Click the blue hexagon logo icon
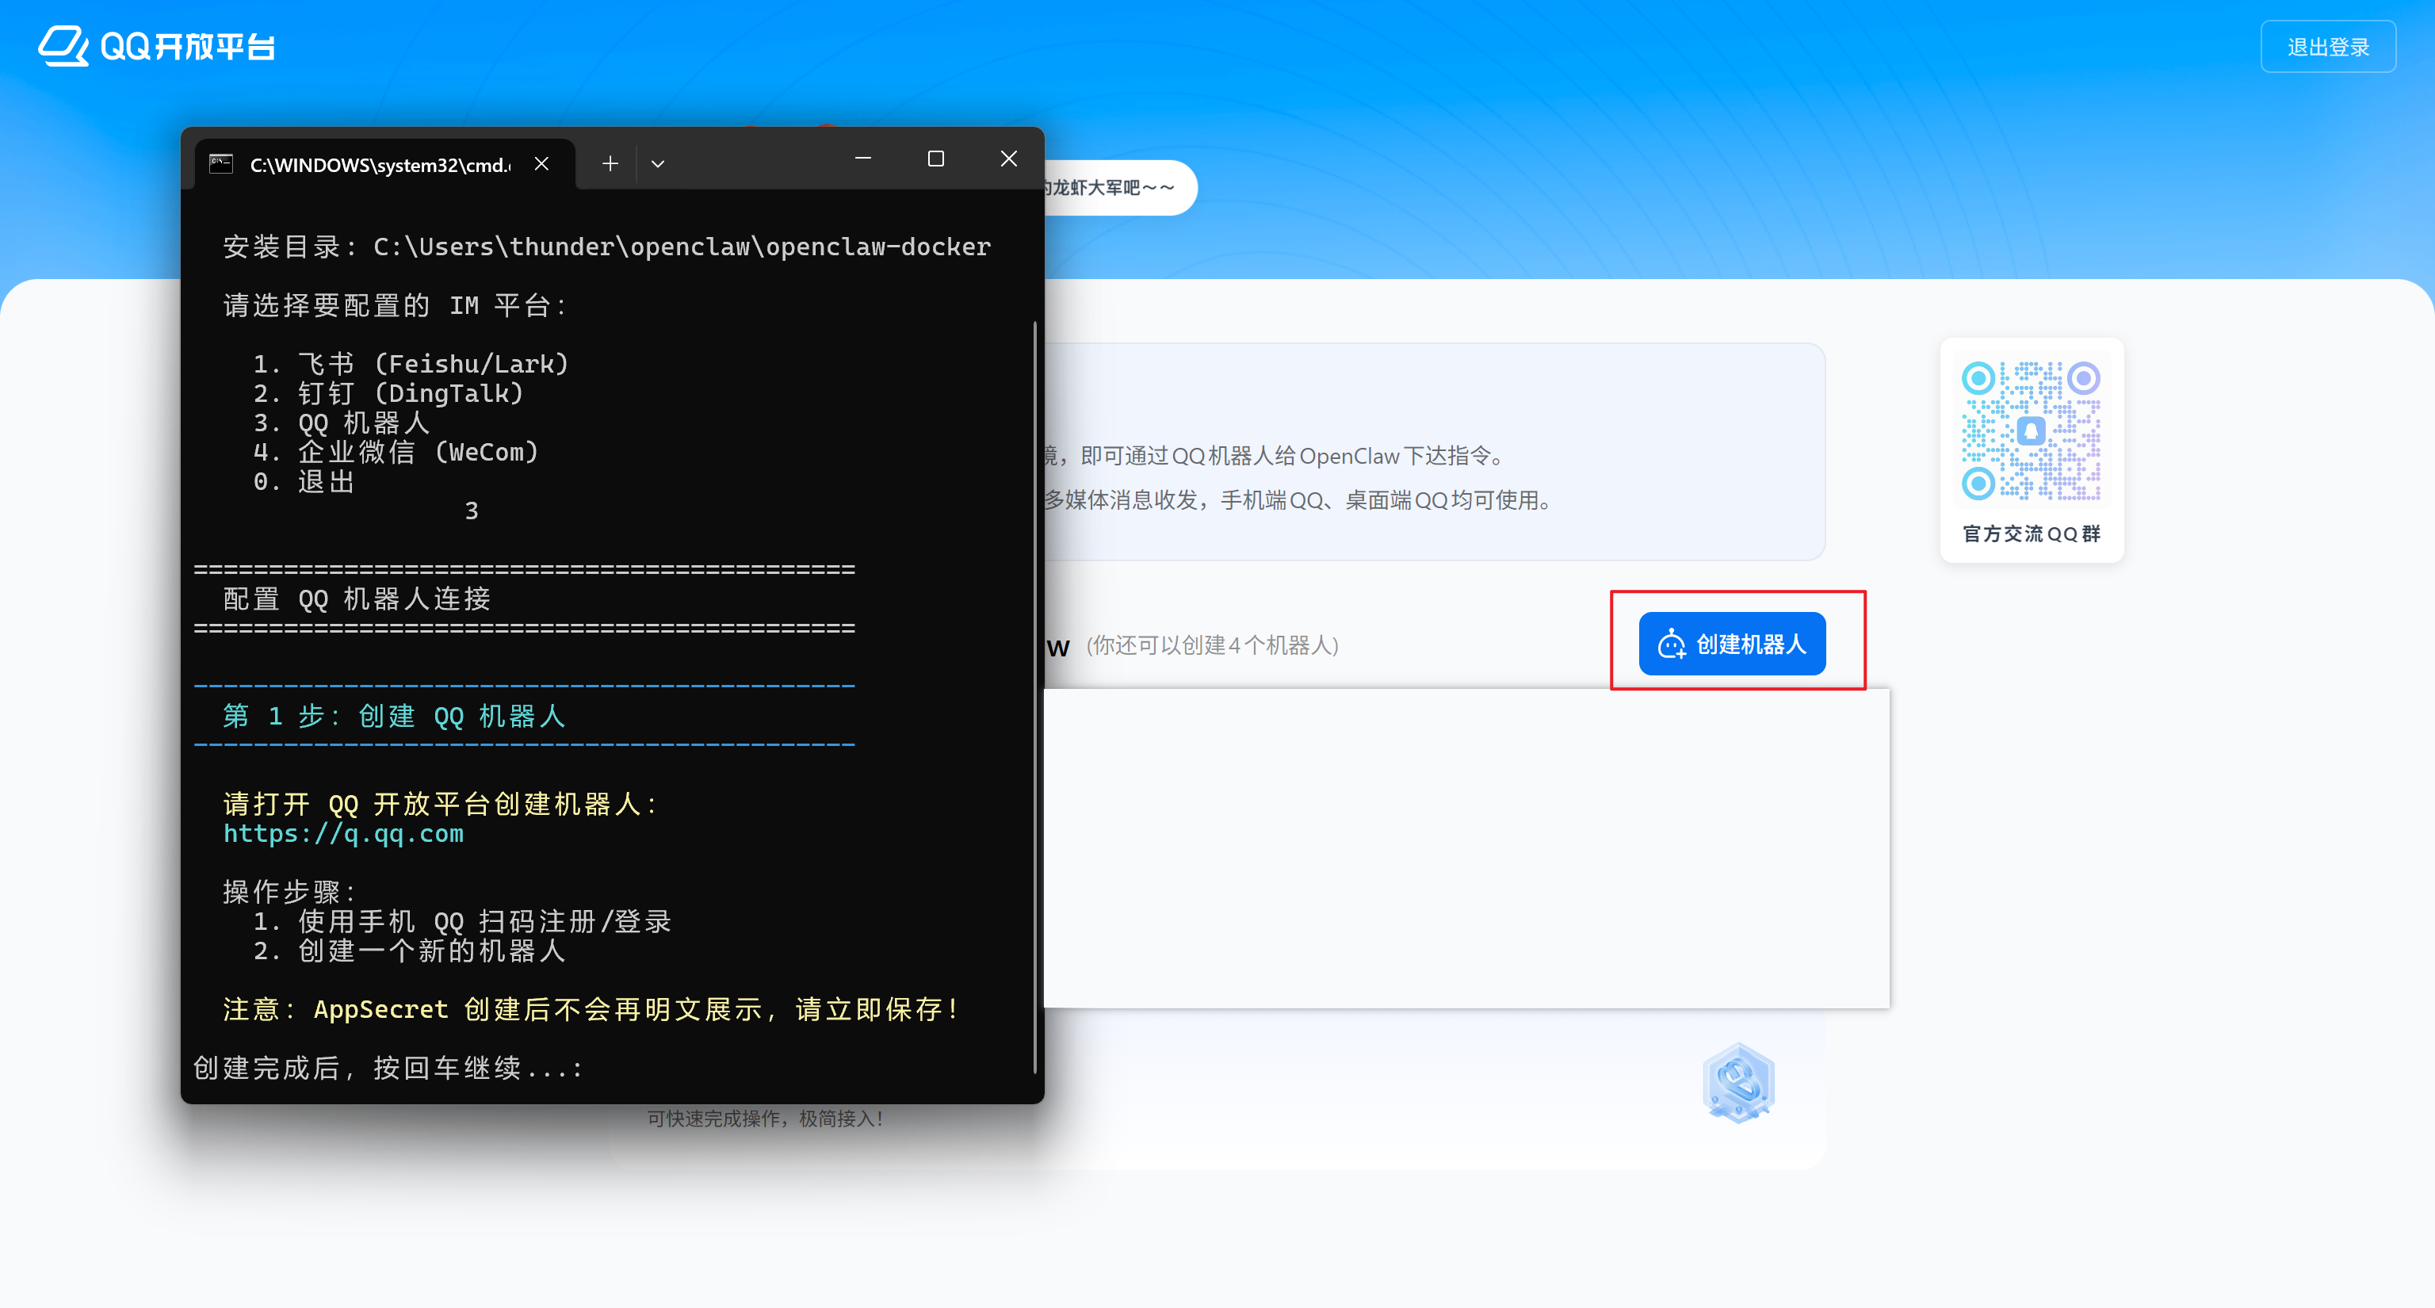 click(x=1738, y=1083)
